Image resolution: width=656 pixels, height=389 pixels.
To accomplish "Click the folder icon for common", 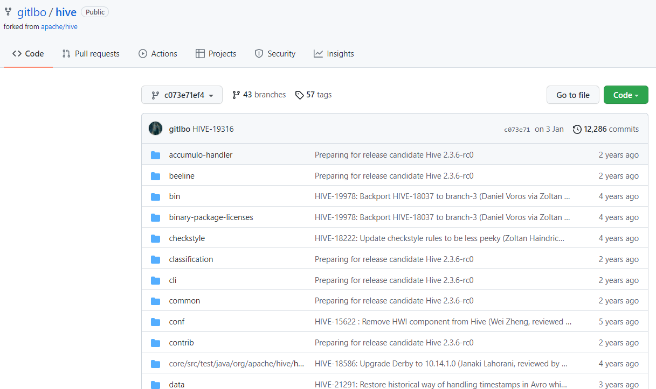I will 156,302.
